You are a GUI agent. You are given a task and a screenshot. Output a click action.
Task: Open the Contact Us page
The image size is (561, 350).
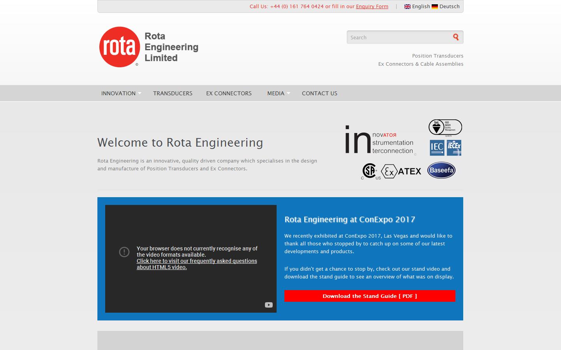[319, 93]
